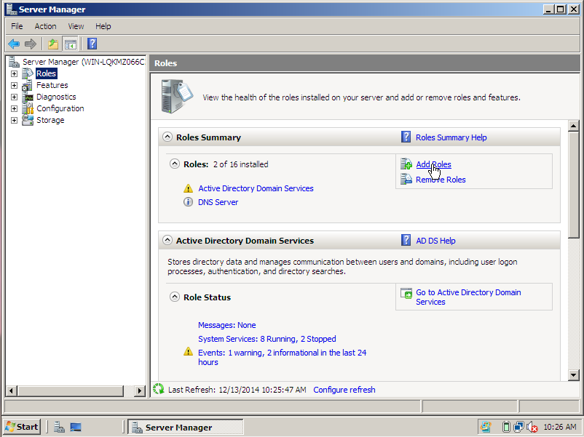The width and height of the screenshot is (584, 437).
Task: Click the Features tree node icon
Action: point(27,85)
